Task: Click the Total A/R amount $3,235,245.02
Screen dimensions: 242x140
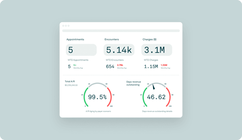Action: tap(71, 85)
